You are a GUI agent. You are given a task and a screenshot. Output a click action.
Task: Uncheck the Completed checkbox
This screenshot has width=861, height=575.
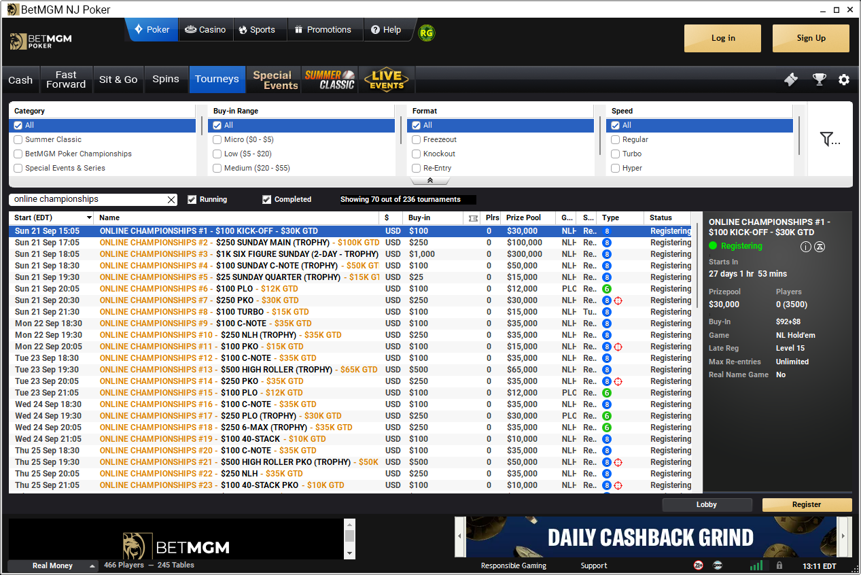[266, 199]
